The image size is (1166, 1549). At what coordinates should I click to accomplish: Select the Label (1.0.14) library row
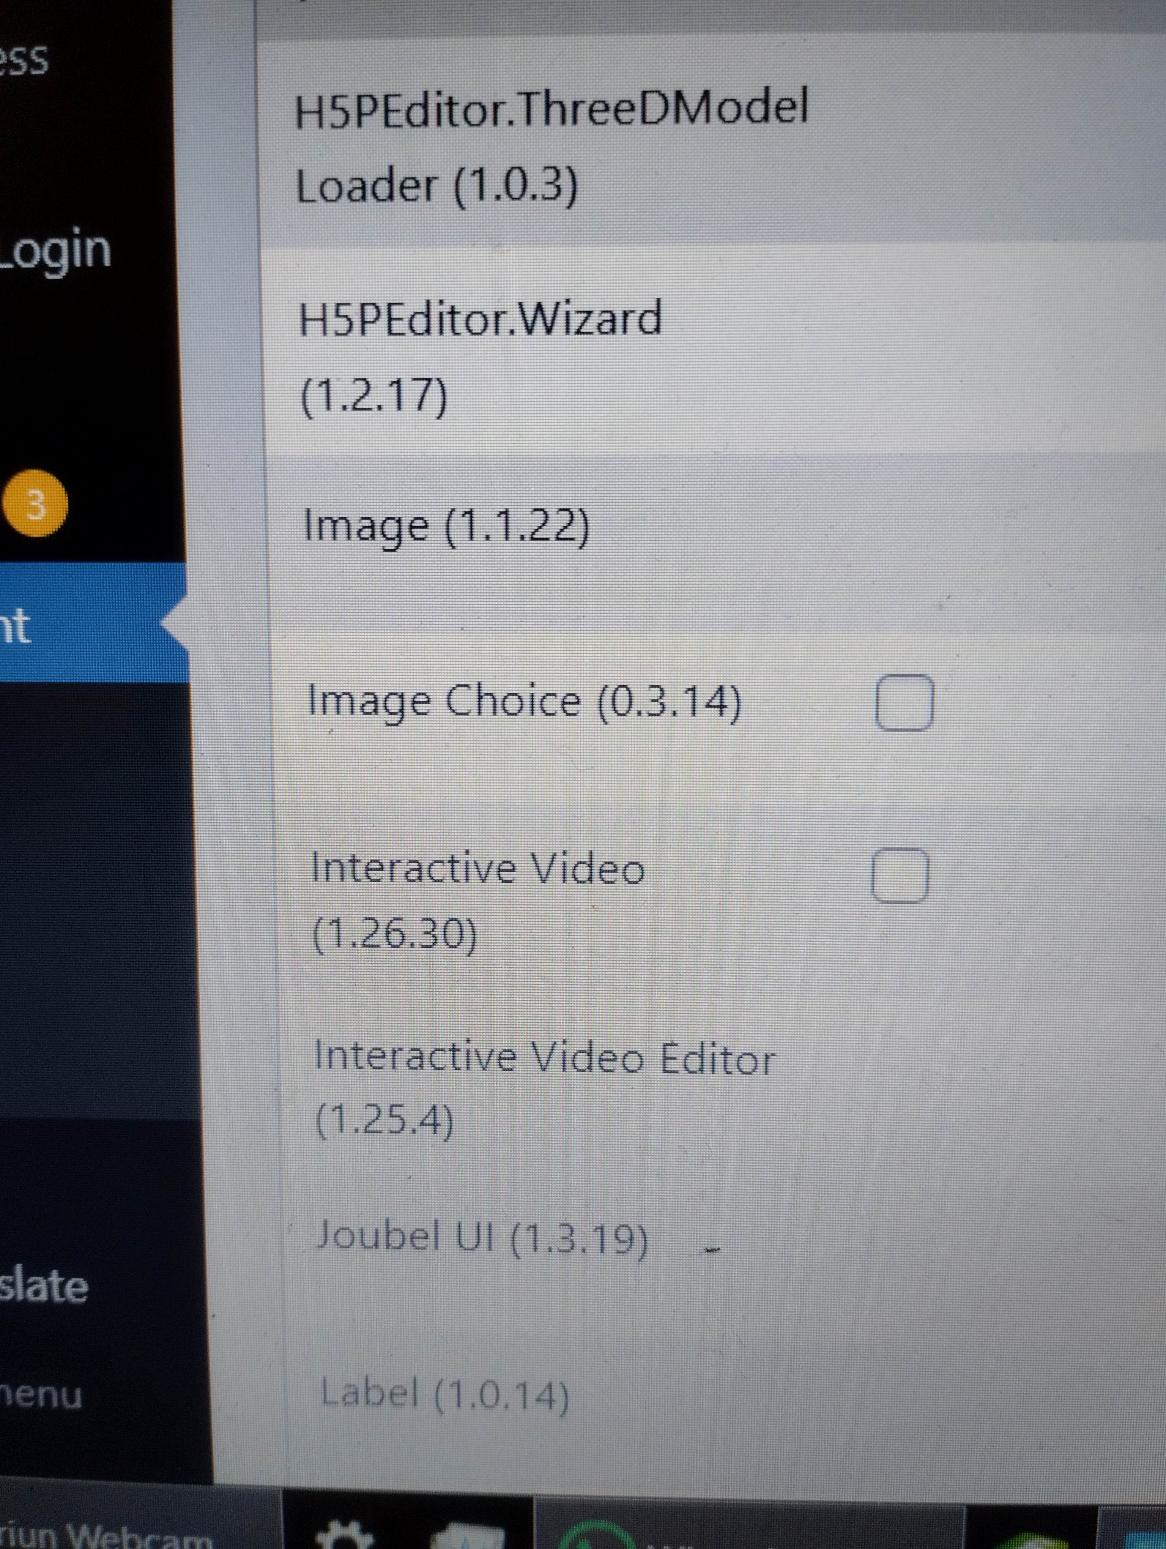click(444, 1395)
